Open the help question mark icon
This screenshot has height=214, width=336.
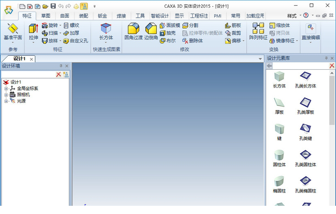tap(306, 15)
